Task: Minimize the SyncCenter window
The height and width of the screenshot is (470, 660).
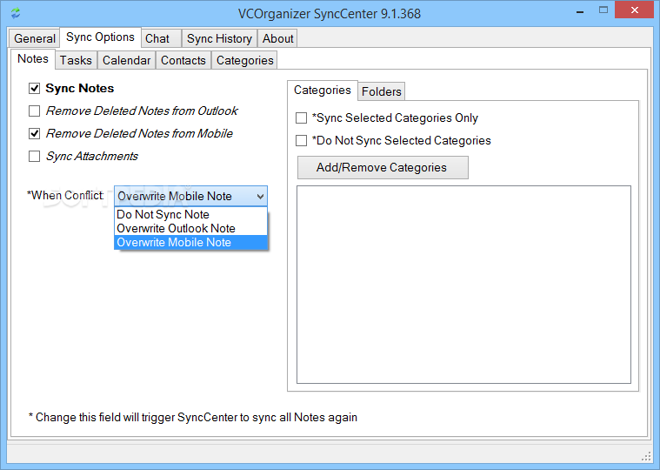Action: [x=580, y=13]
